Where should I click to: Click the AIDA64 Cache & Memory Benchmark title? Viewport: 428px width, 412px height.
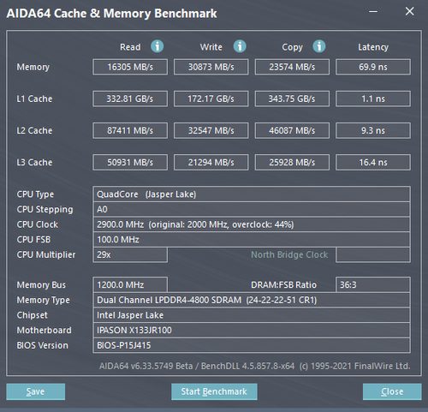click(x=111, y=14)
